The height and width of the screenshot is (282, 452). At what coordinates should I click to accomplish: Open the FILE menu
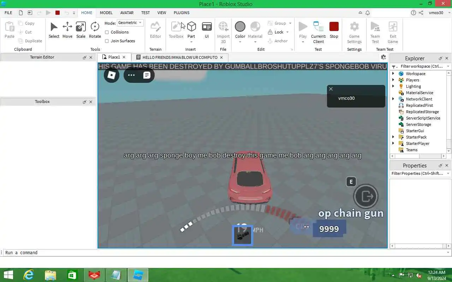(x=8, y=13)
